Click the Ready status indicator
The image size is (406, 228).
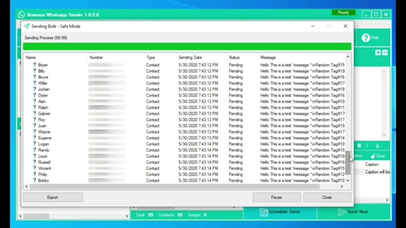click(343, 13)
